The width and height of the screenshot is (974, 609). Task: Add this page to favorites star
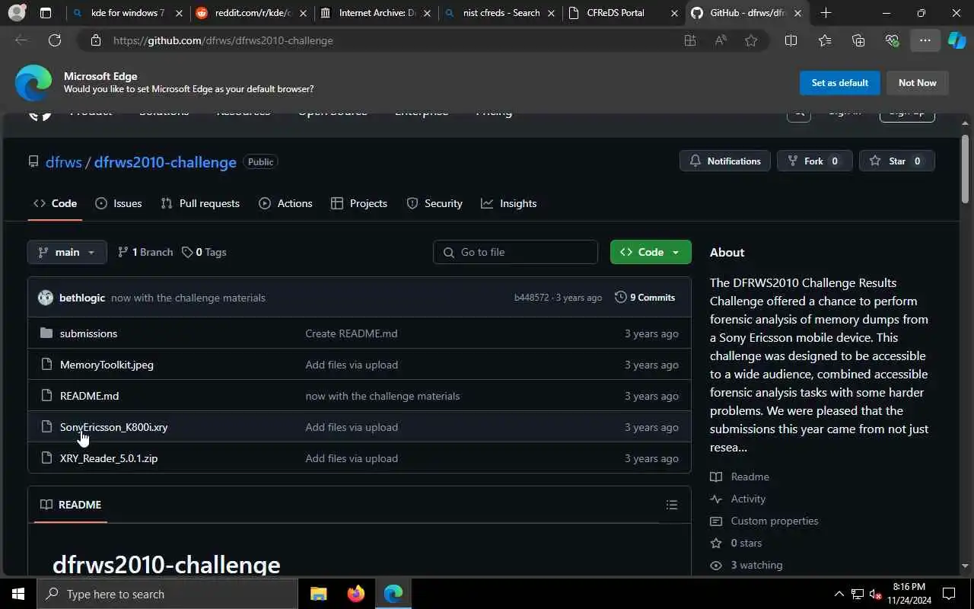[751, 40]
